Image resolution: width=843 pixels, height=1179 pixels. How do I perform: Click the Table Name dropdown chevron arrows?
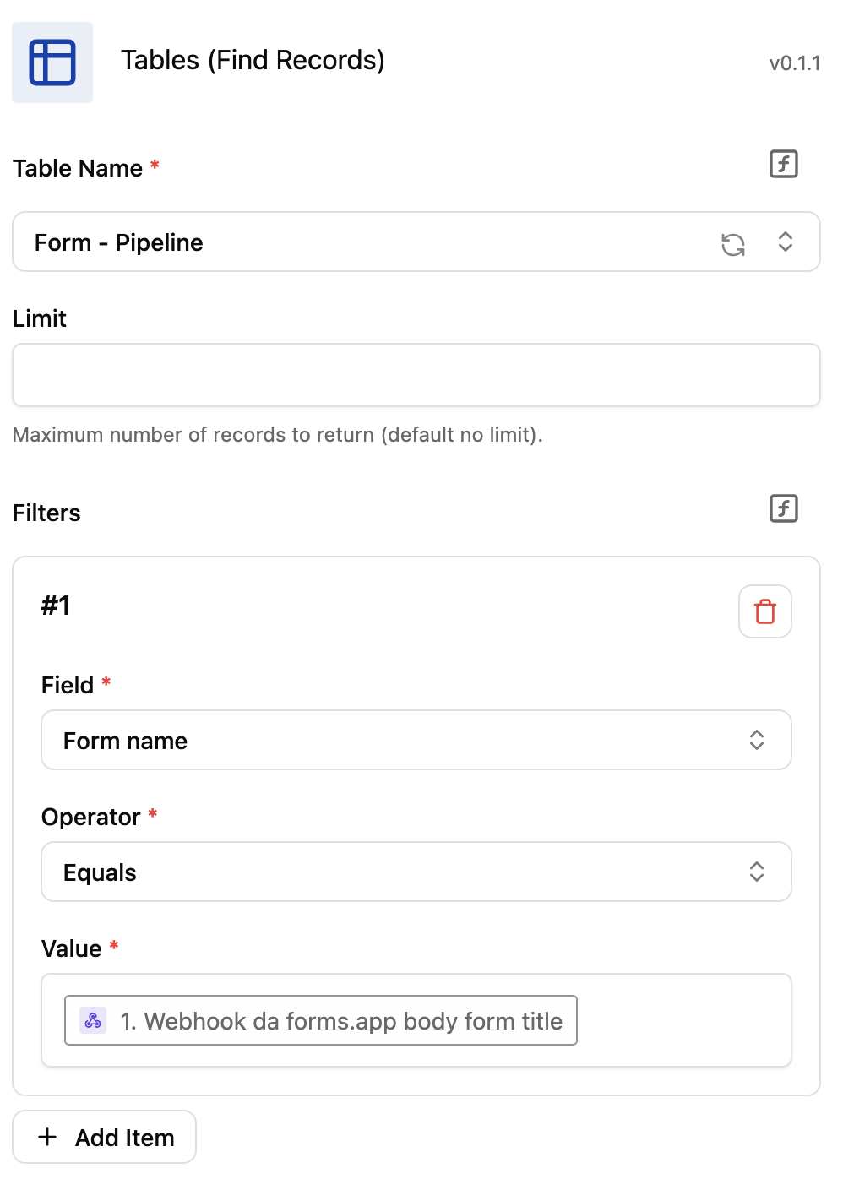tap(786, 242)
